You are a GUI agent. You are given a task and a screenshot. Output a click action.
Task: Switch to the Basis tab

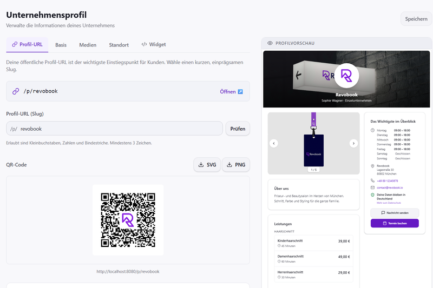pyautogui.click(x=61, y=45)
